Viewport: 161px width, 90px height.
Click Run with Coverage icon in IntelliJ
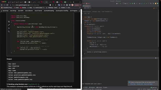point(135,3)
